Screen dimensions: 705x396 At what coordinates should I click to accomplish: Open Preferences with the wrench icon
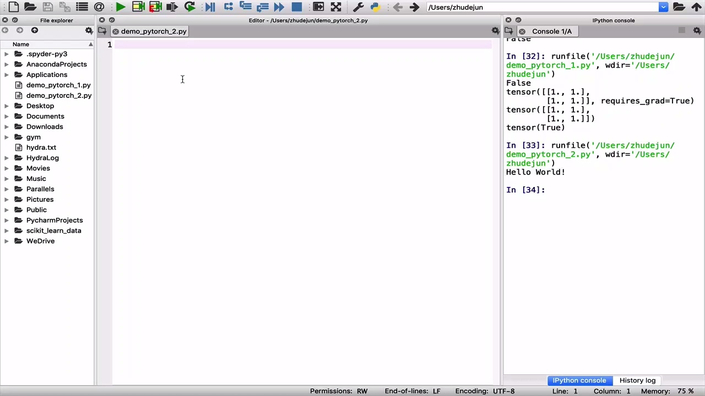pyautogui.click(x=358, y=7)
